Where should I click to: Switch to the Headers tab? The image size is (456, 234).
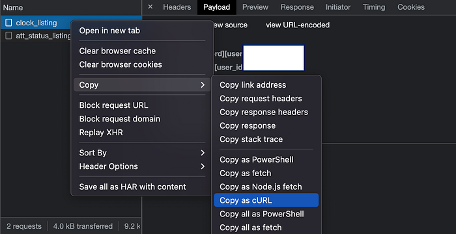[x=177, y=7]
